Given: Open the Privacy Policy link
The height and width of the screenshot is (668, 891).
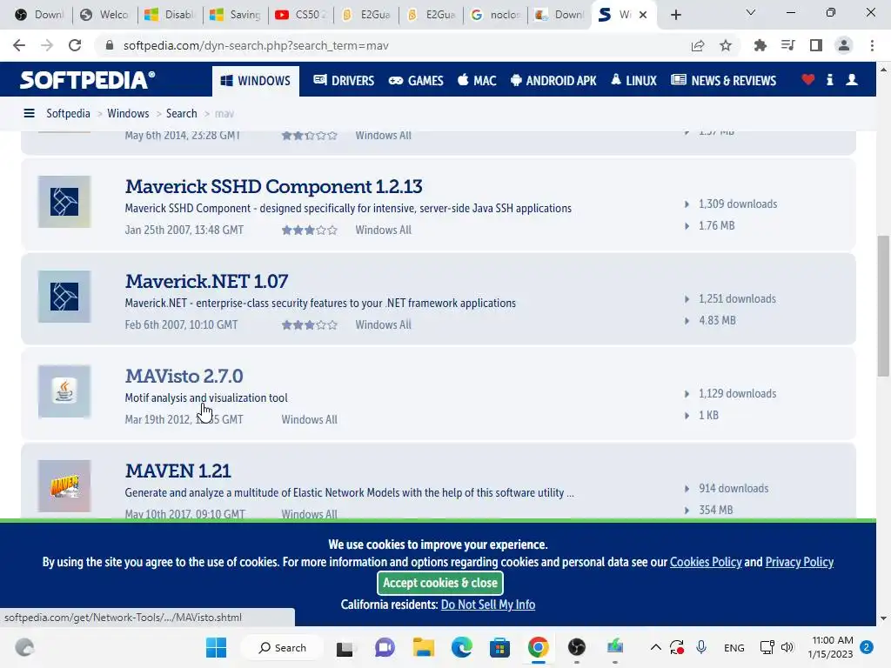Looking at the screenshot, I should [799, 562].
